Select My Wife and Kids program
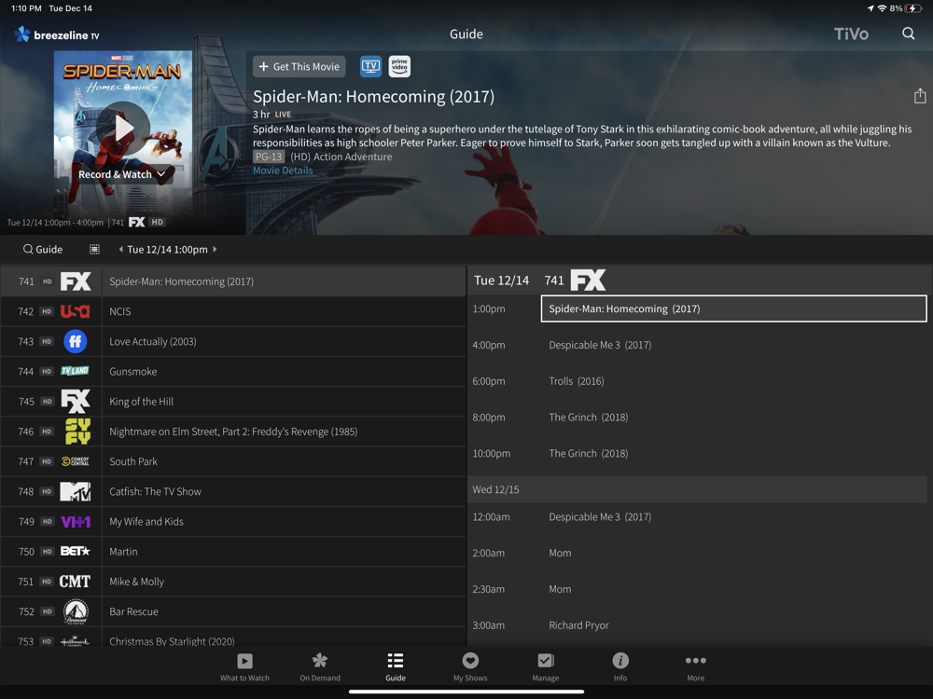 coord(284,521)
